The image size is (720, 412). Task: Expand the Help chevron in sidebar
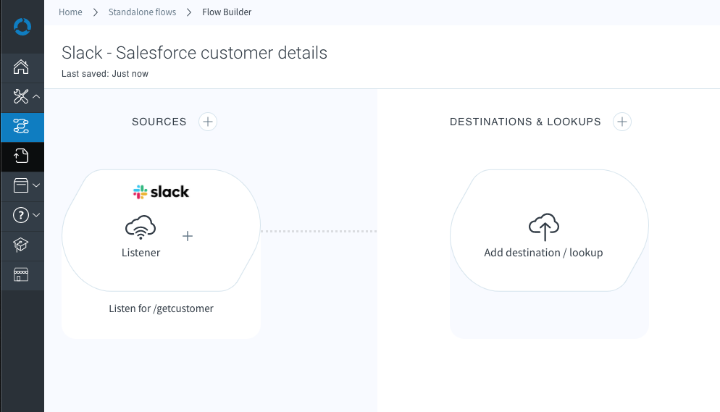36,215
